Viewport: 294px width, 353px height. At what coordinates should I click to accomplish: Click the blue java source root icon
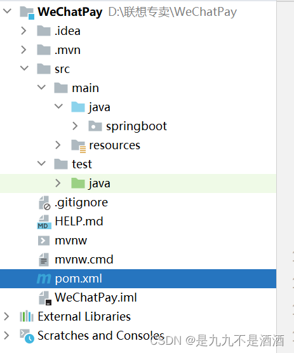tap(78, 107)
